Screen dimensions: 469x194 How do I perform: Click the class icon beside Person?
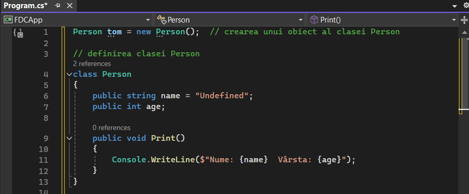161,20
